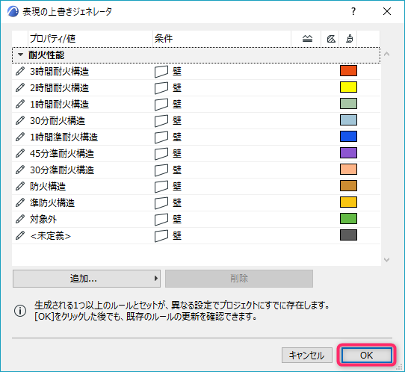Viewport: 405px width, 372px height.
Task: Collapse the 耐火性能 group
Action: tap(20, 55)
